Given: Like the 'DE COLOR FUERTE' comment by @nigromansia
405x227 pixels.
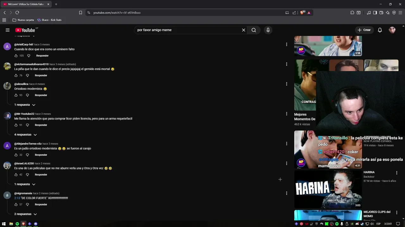Looking at the screenshot, I should (x=16, y=205).
